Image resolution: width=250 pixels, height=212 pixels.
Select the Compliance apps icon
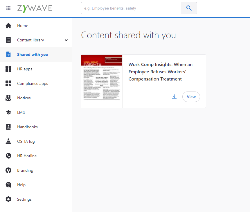tap(8, 83)
